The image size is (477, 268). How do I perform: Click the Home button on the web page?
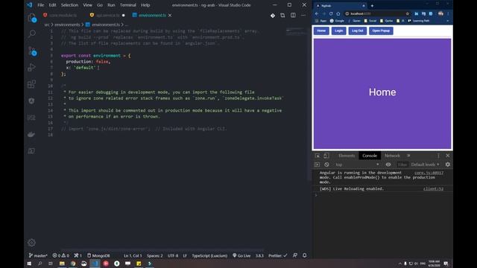click(x=321, y=31)
